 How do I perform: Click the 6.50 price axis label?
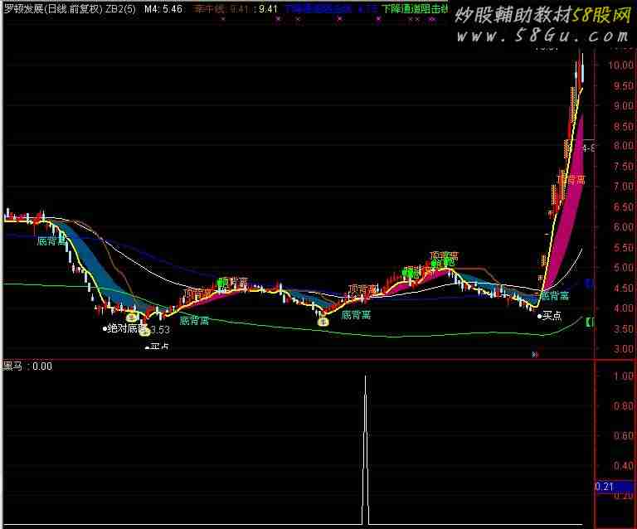click(623, 207)
